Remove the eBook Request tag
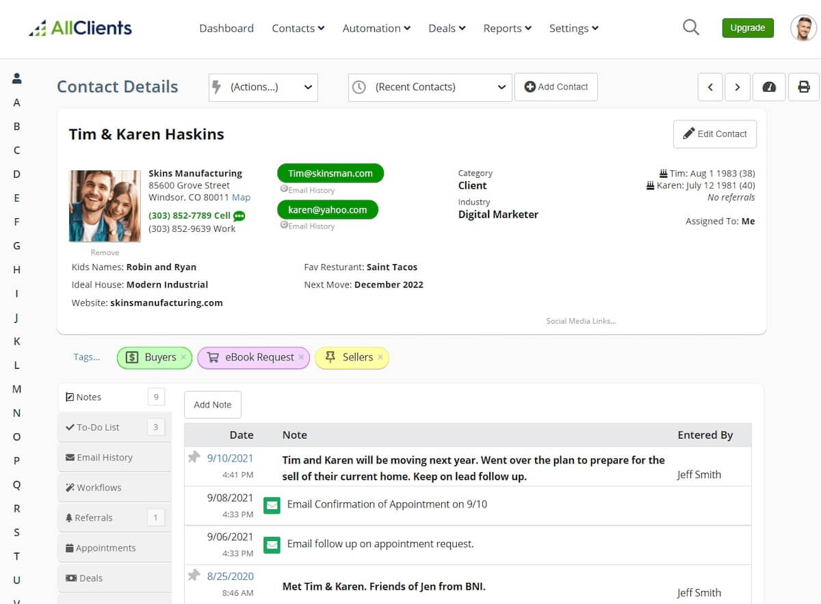The width and height of the screenshot is (821, 604). point(301,357)
